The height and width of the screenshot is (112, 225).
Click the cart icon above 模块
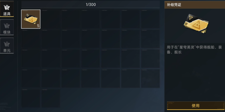(7, 26)
